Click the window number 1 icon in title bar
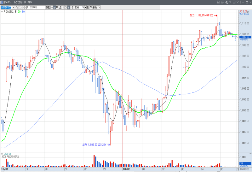 tap(2, 2)
